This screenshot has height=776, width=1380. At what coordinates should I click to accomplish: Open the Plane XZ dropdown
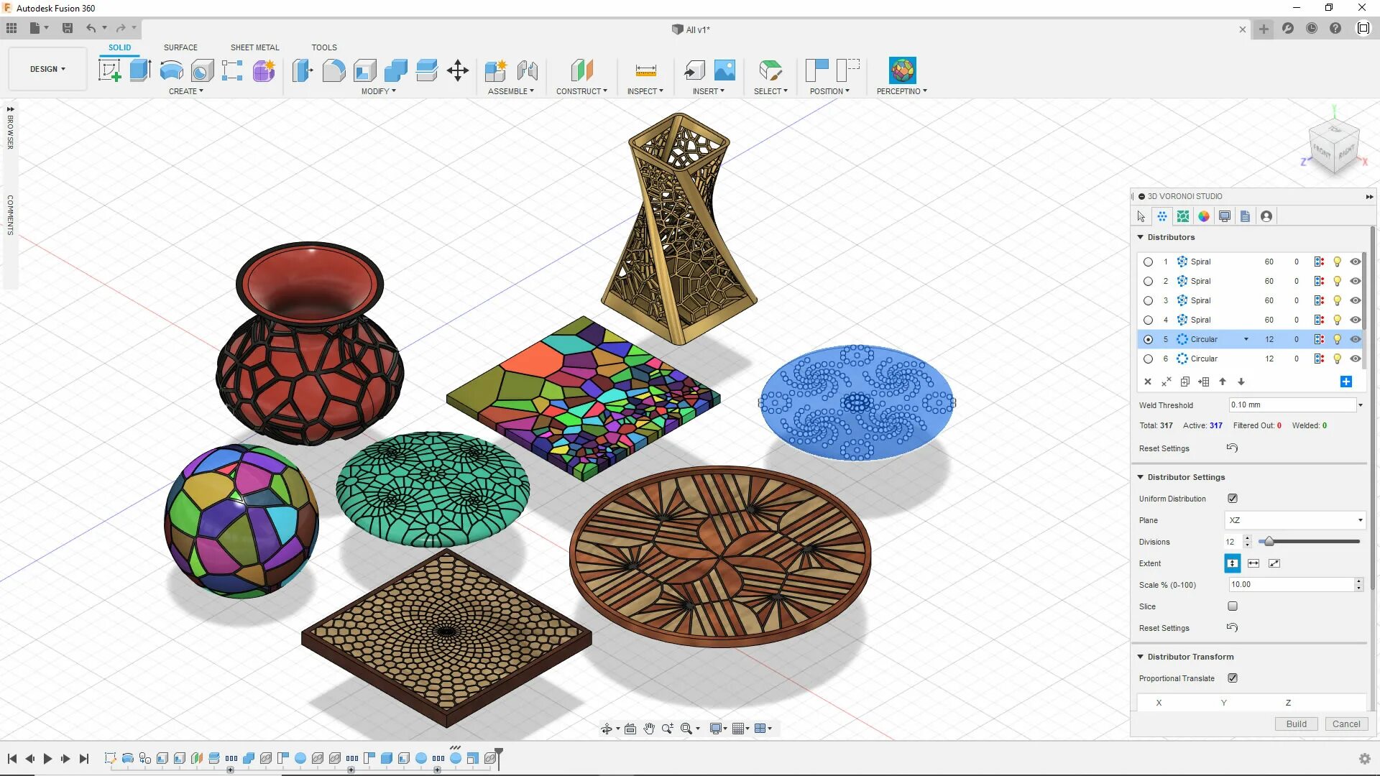[x=1294, y=520]
